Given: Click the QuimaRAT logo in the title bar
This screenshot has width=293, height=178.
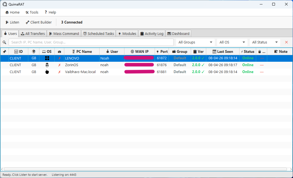Looking at the screenshot, I should [x=4, y=4].
